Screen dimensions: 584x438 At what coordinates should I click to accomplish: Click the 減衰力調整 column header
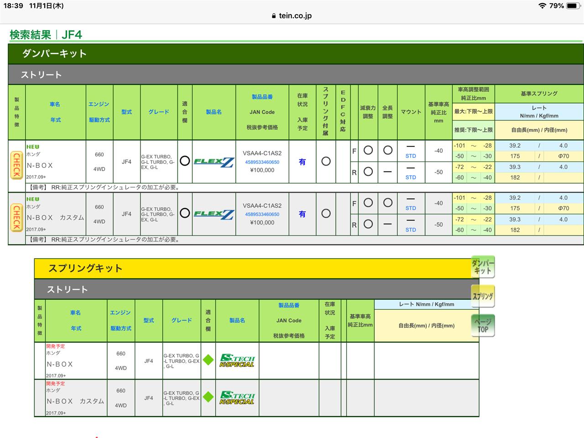click(368, 112)
